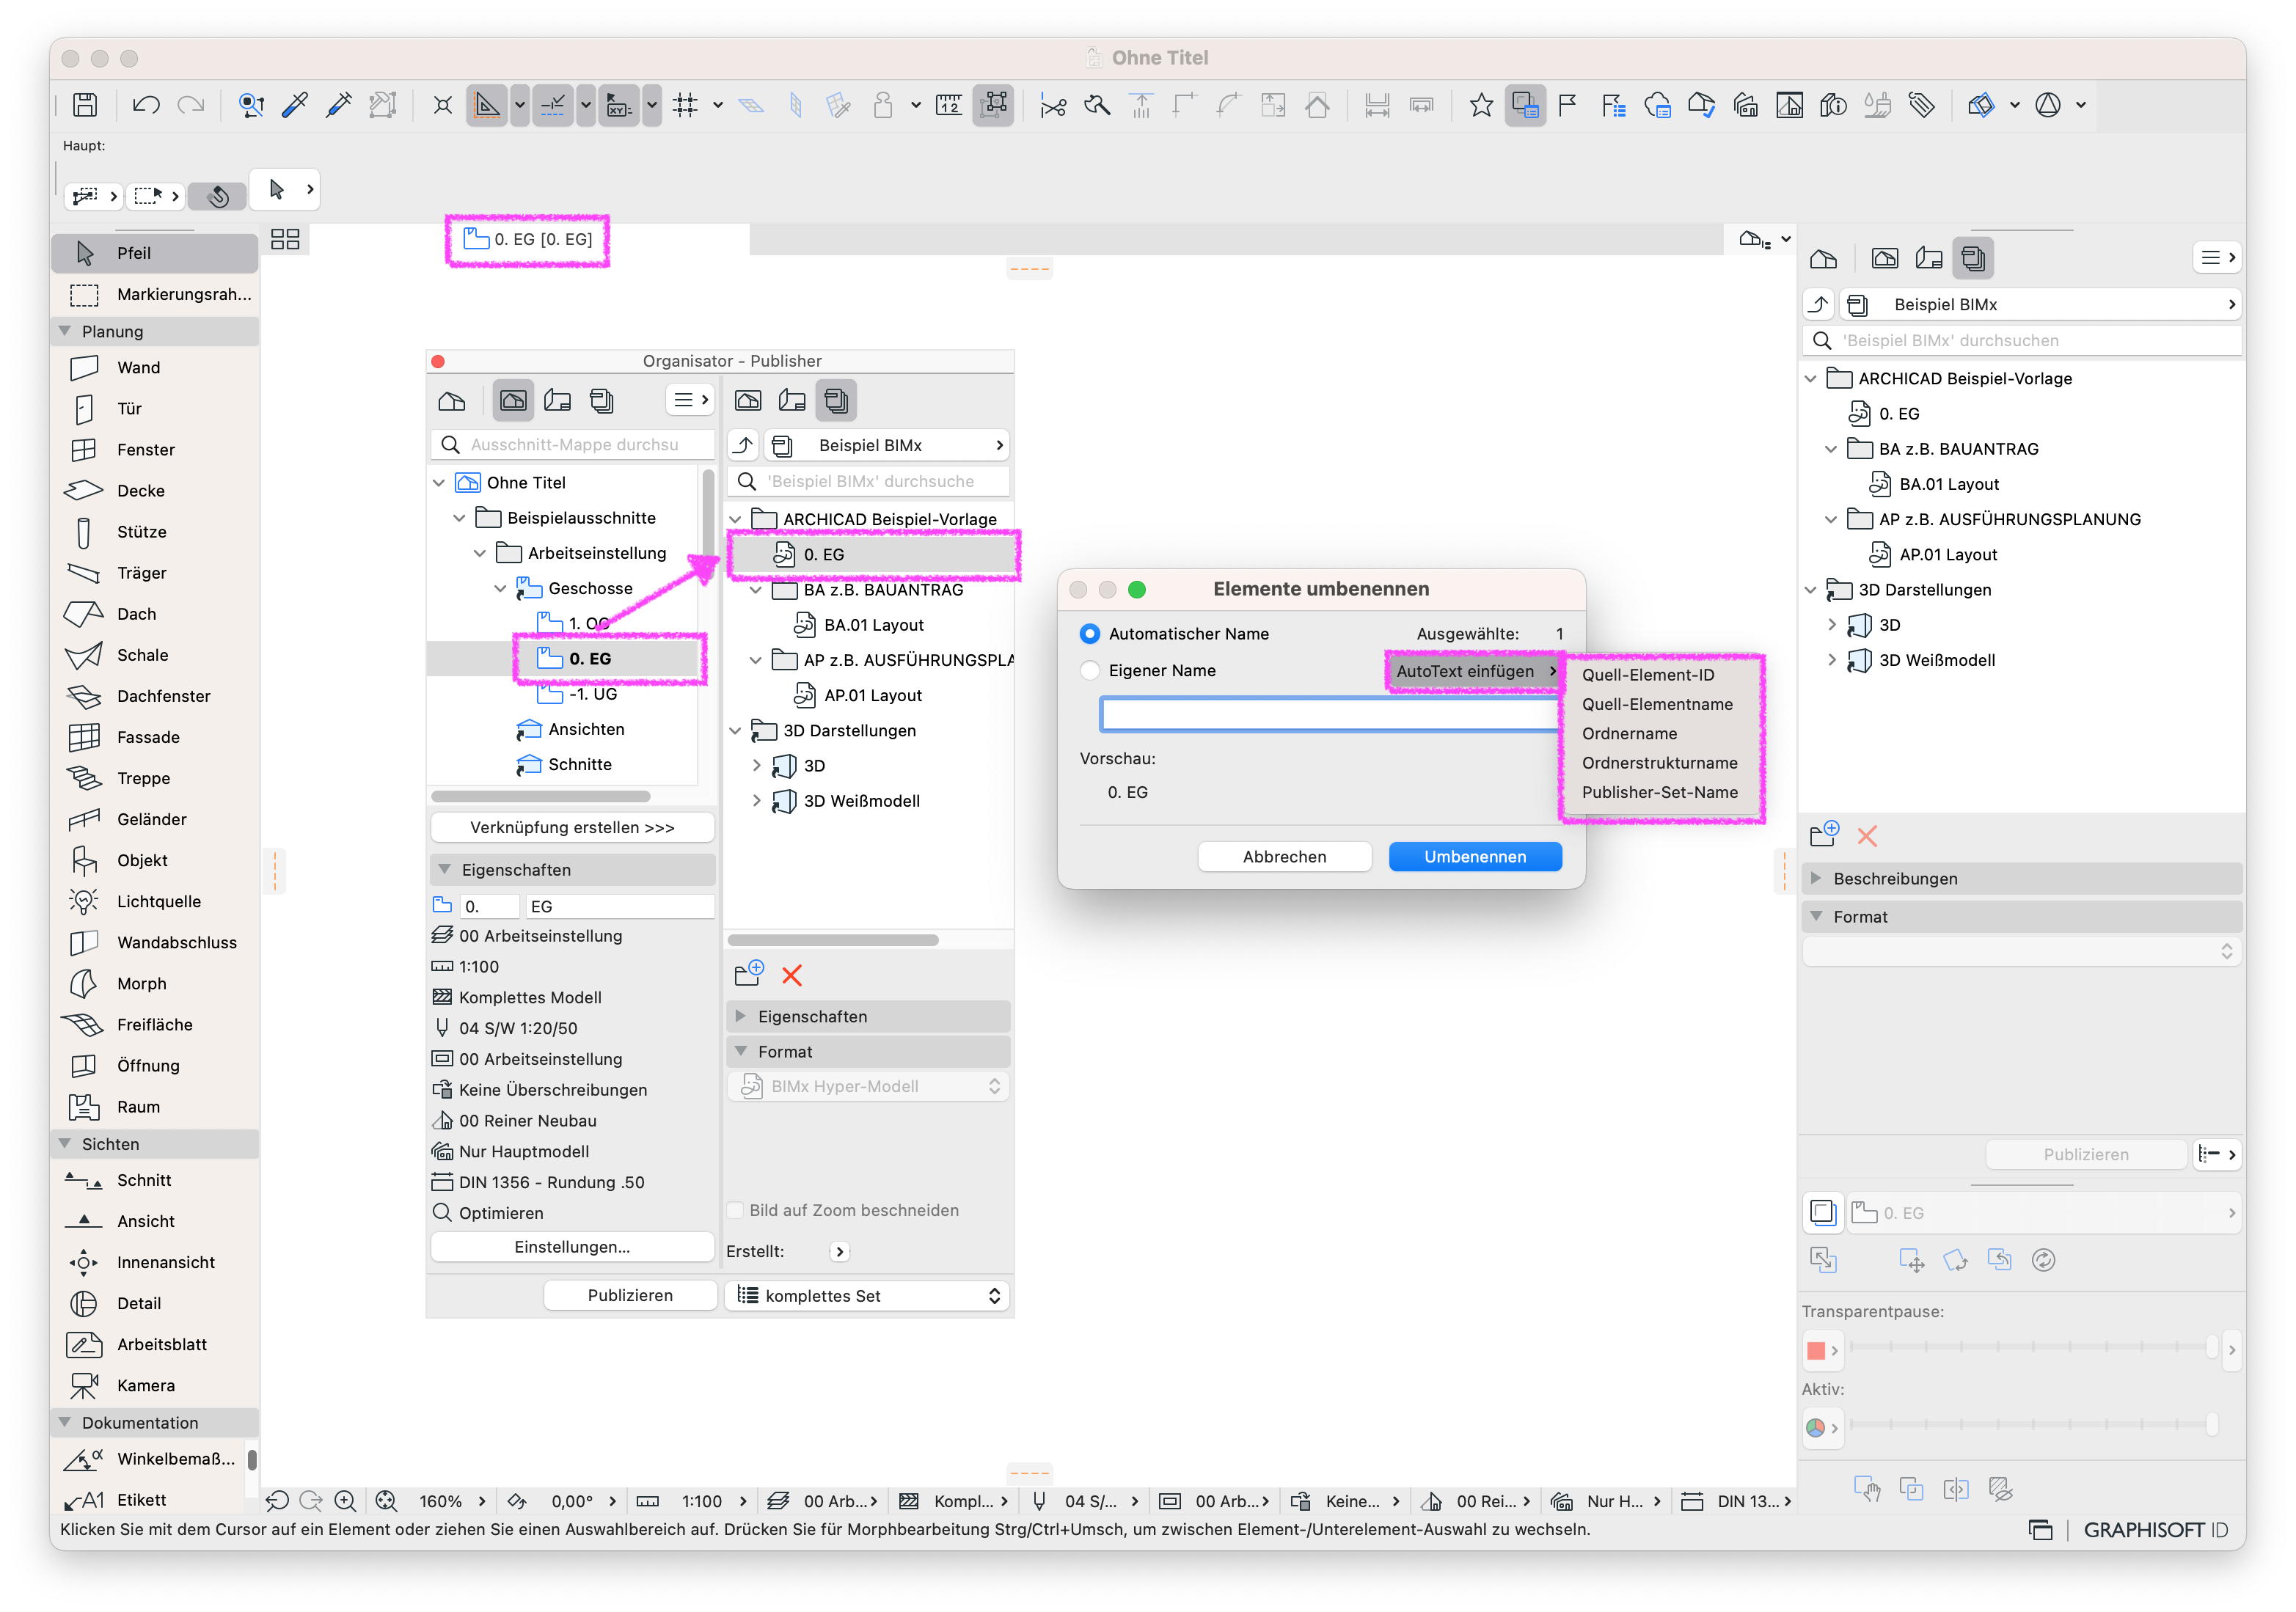The height and width of the screenshot is (1612, 2296).
Task: Open the komplettes Set dropdown
Action: point(867,1295)
